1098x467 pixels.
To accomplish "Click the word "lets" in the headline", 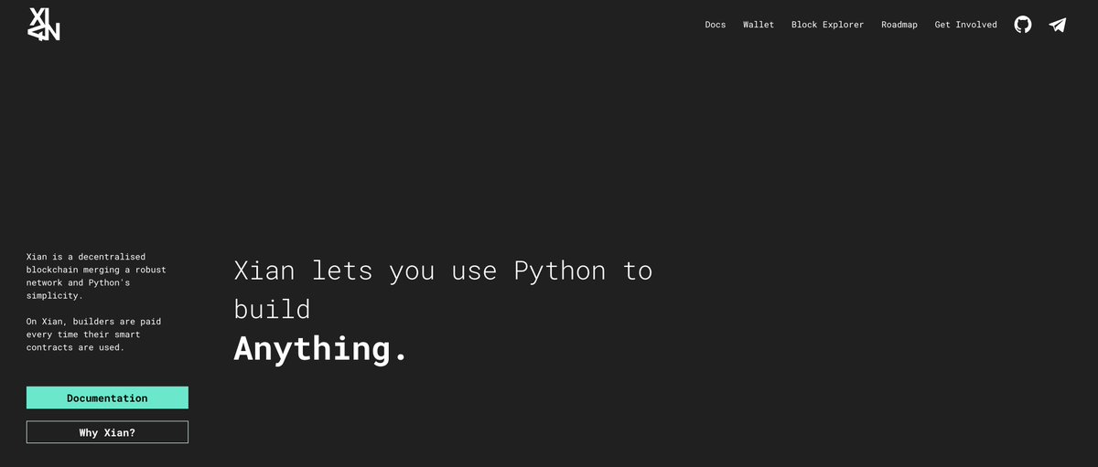I will click(x=341, y=271).
